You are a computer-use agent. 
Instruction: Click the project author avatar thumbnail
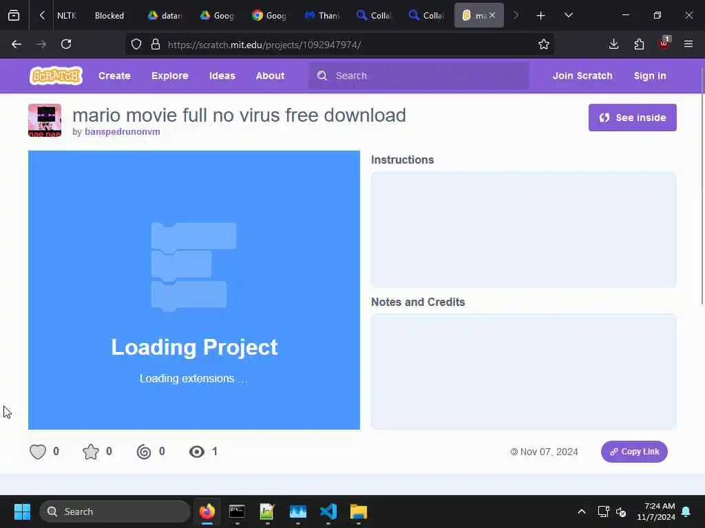point(45,120)
